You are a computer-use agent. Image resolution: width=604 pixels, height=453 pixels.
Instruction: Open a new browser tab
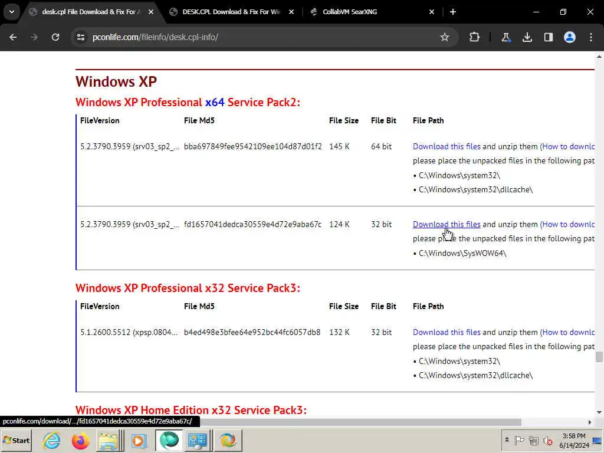coord(453,12)
